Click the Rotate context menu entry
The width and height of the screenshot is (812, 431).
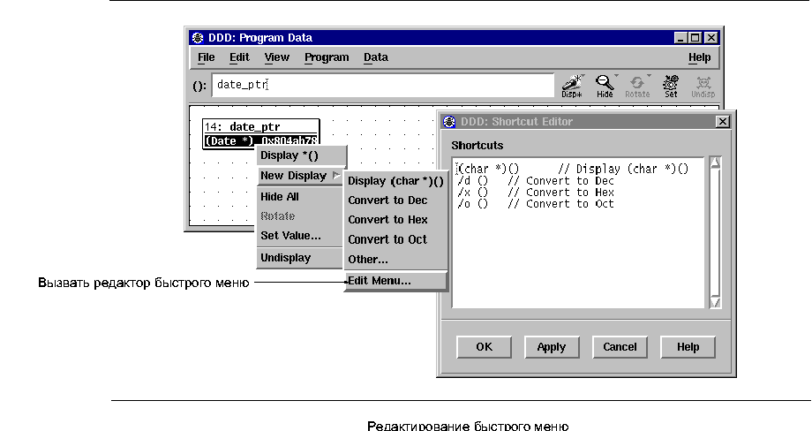coord(300,216)
